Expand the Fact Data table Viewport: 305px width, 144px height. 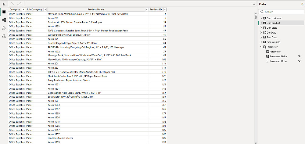261,37
